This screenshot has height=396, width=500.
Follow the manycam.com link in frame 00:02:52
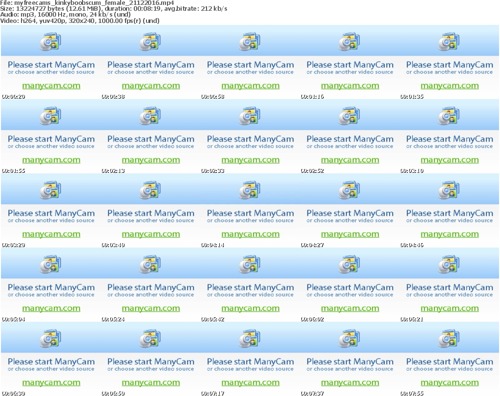(350, 160)
